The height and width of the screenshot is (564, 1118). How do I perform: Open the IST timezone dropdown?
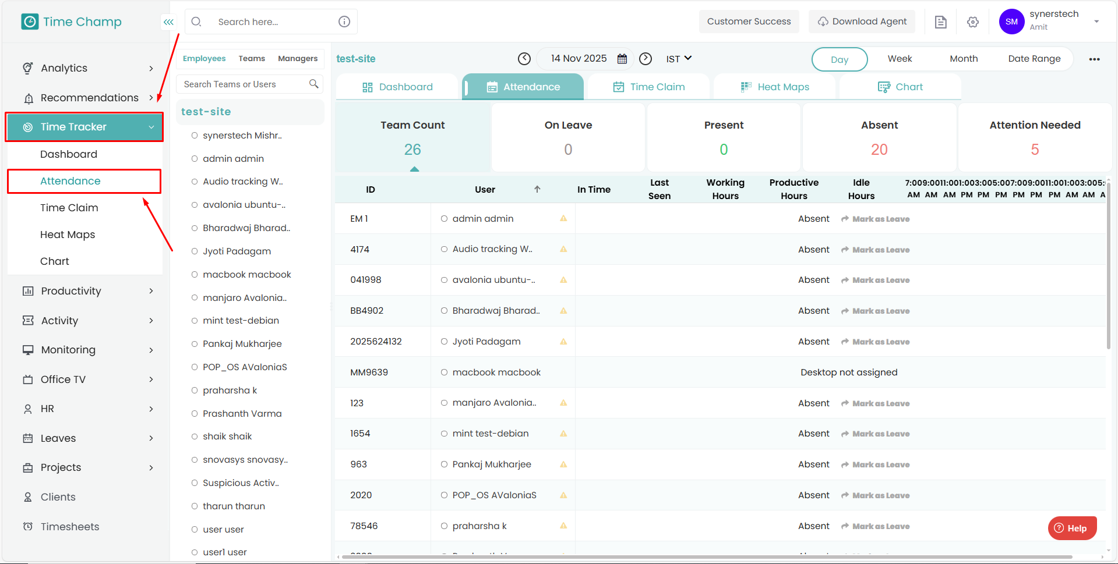[679, 59]
